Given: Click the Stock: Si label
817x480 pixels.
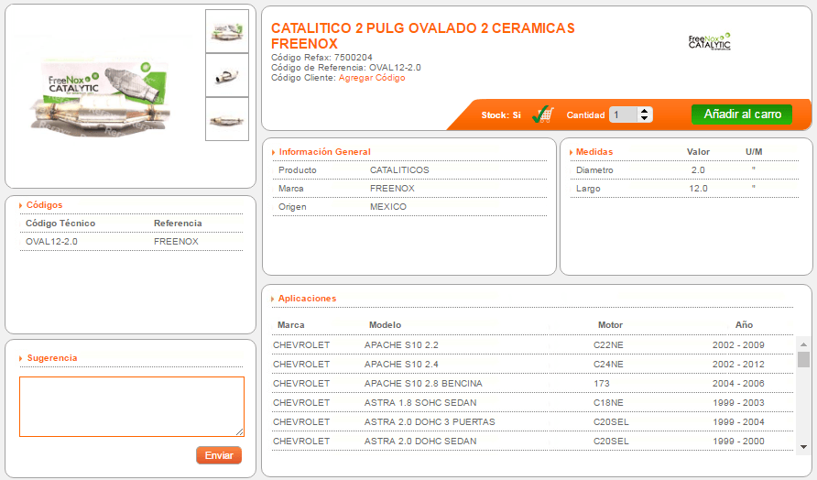Looking at the screenshot, I should (x=501, y=115).
